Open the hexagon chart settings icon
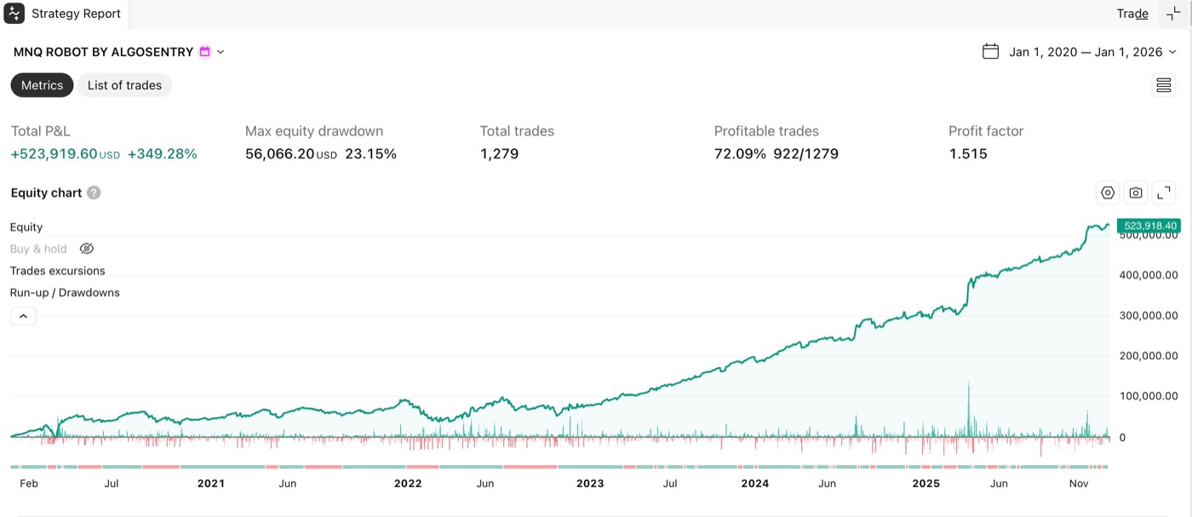Screen dimensions: 1192x517 1108,193
